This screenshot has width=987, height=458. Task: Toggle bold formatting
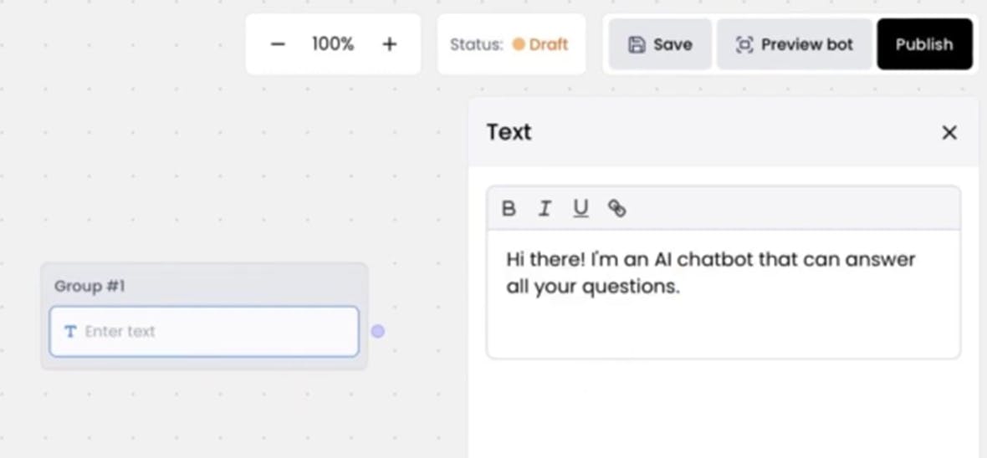click(509, 209)
